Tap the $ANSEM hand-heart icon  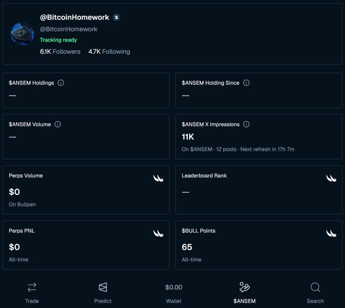pyautogui.click(x=245, y=287)
